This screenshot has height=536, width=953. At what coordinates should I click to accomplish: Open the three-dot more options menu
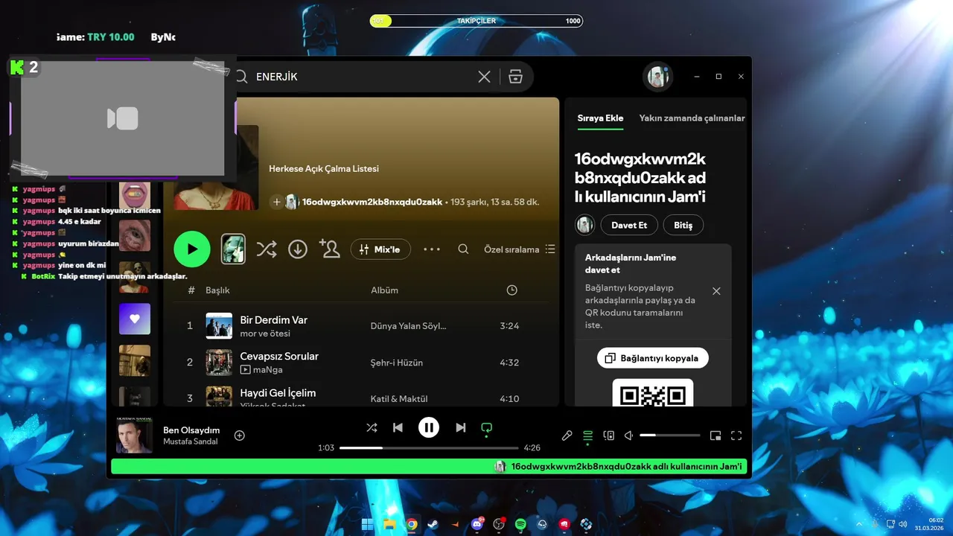coord(432,249)
